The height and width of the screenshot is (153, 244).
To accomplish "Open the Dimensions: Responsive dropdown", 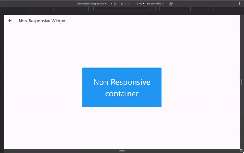I will click(x=91, y=4).
